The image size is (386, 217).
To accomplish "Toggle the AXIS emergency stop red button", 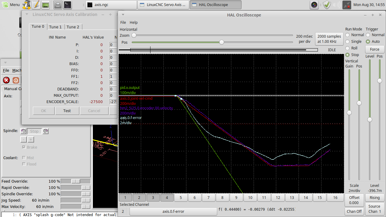I will tap(6, 80).
